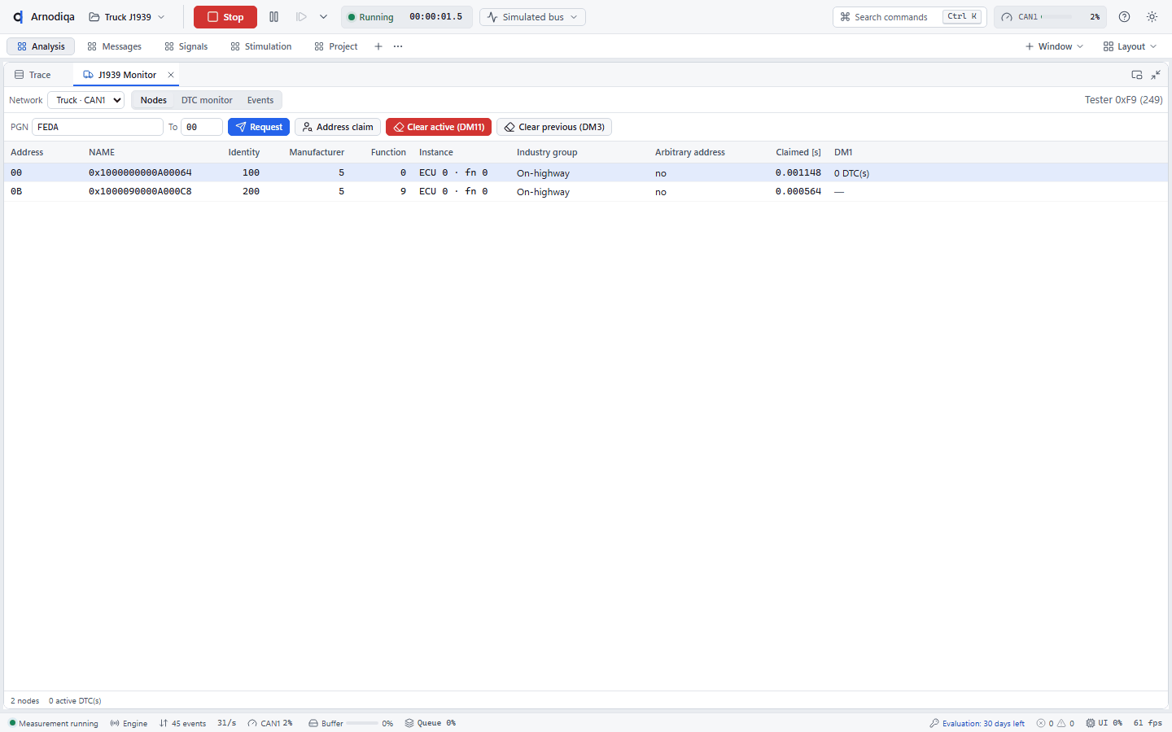Switch to the Nodes view

[153, 100]
